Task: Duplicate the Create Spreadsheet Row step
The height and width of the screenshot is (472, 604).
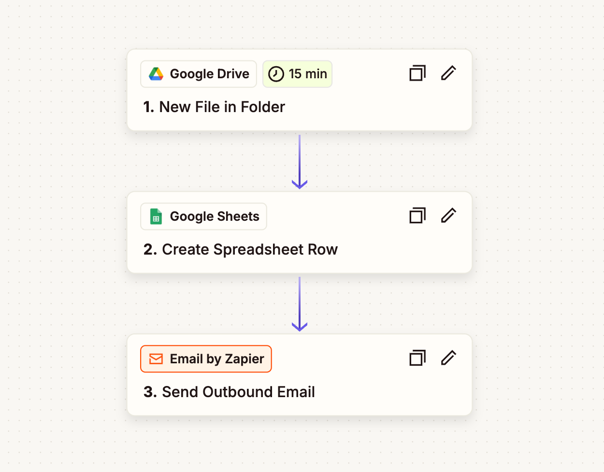Action: click(417, 215)
